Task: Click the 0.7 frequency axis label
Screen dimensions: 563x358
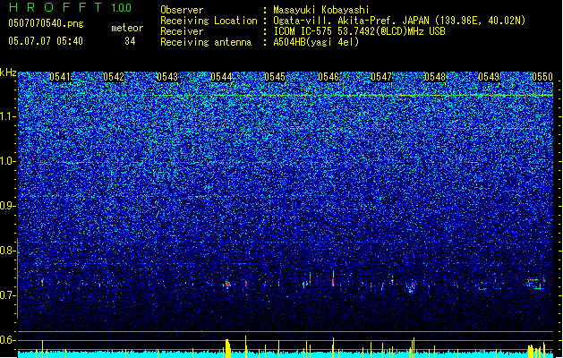Action: [7, 295]
